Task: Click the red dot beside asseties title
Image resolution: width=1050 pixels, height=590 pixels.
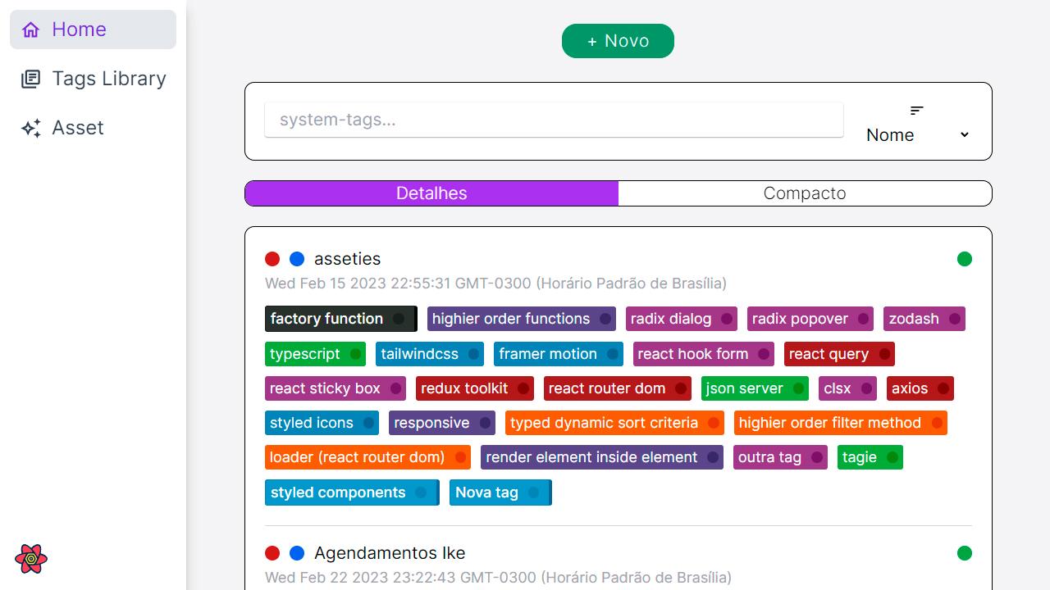Action: point(272,259)
